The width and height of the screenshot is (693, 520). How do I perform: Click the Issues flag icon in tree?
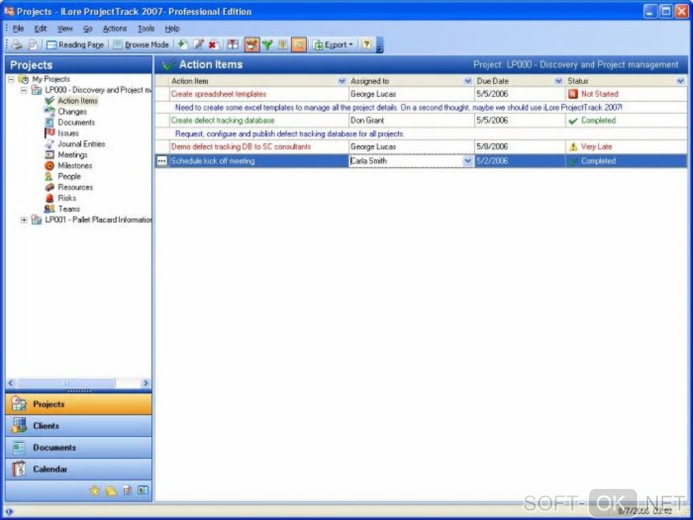(x=50, y=133)
